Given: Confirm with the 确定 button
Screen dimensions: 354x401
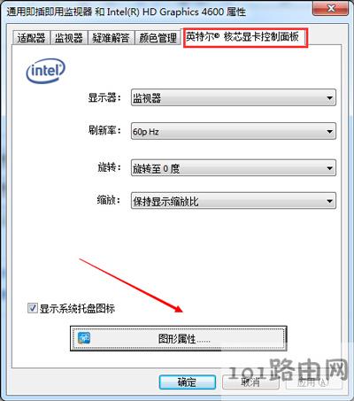Looking at the screenshot, I should pyautogui.click(x=188, y=382).
